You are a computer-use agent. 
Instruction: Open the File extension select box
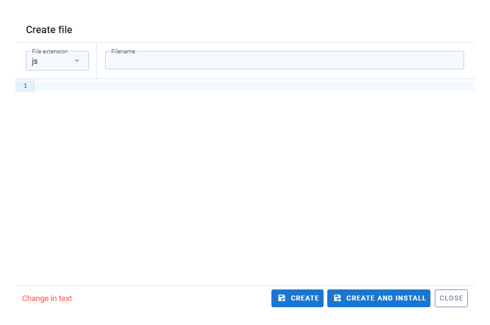pyautogui.click(x=57, y=61)
